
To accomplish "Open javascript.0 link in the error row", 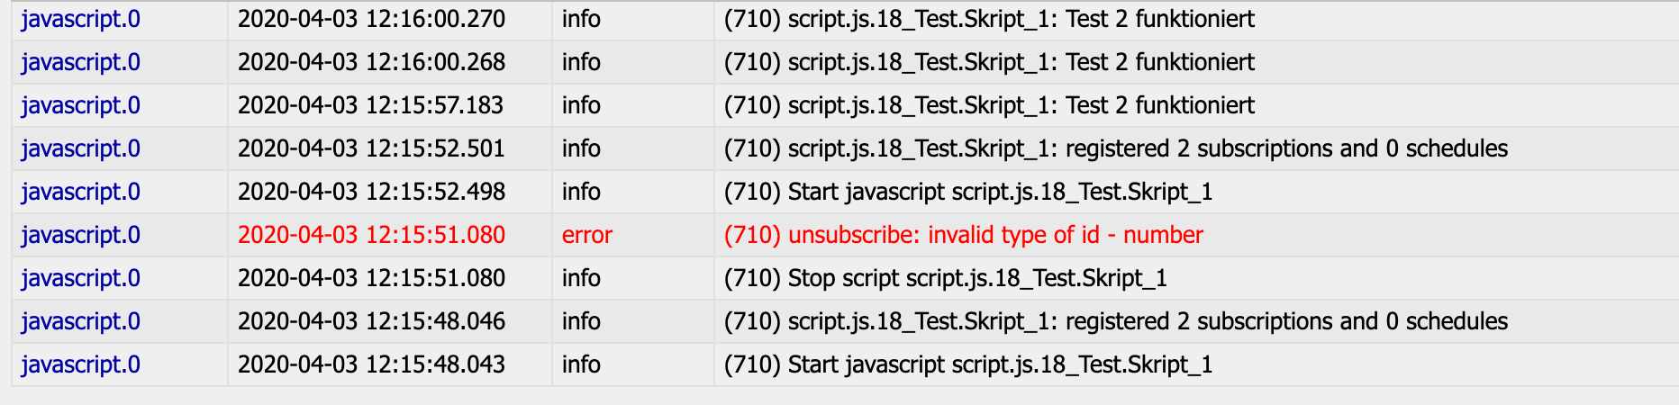I will coord(81,235).
